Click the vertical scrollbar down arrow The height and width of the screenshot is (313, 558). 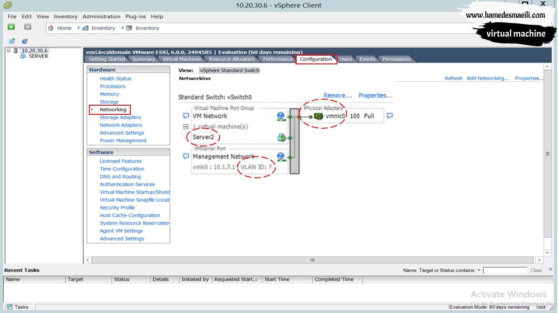(x=548, y=253)
